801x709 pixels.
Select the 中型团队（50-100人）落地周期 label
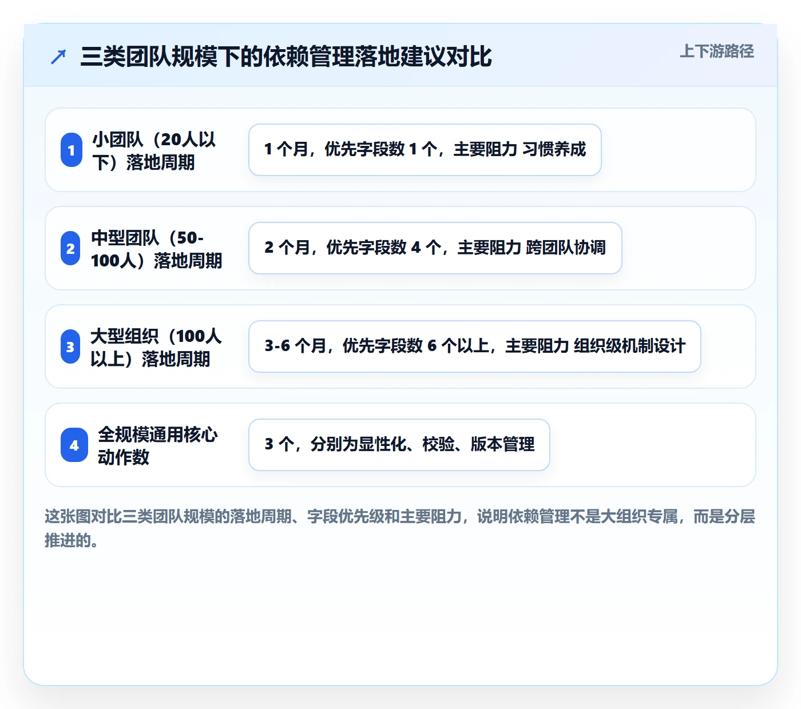tap(156, 249)
